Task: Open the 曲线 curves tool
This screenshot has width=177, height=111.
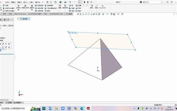Action: pos(96,7)
